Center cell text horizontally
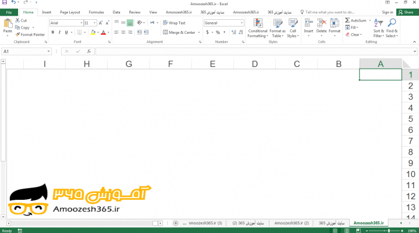419x233 pixels. coord(123,33)
